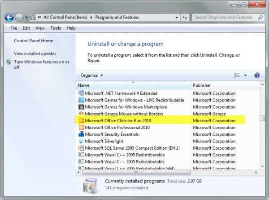Image resolution: width=269 pixels, height=200 pixels.
Task: Click the vertical scrollbar up arrow
Action: [x=262, y=84]
